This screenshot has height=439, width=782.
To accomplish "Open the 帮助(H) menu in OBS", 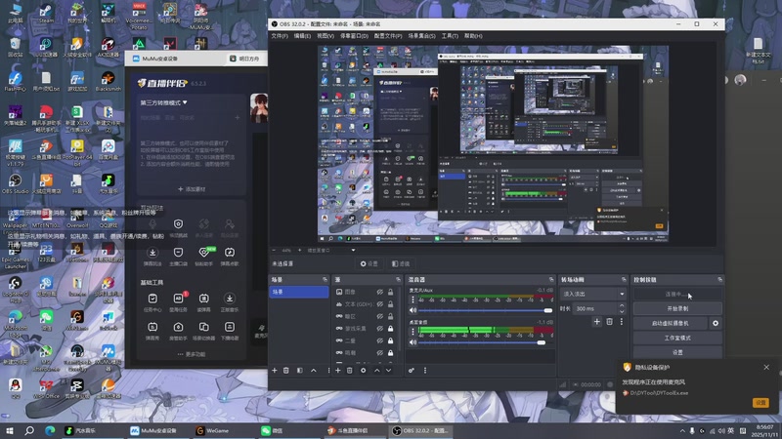I will pos(473,36).
